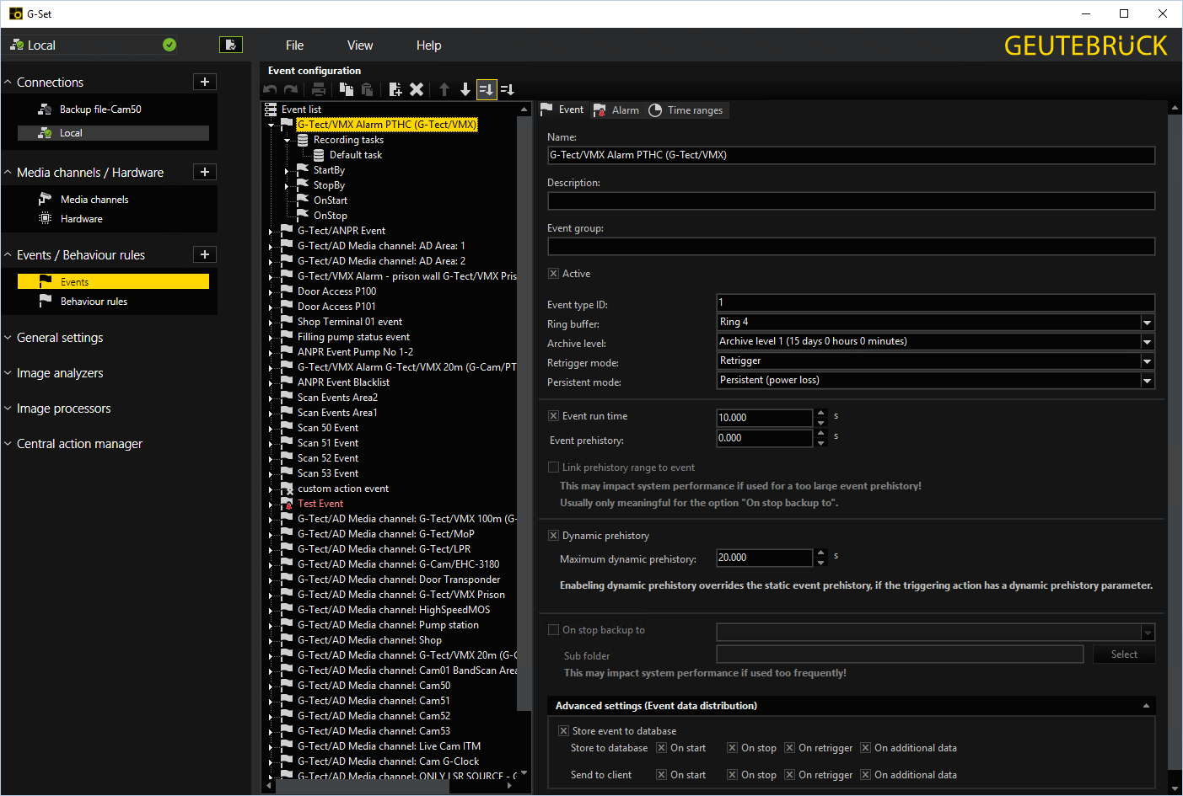Toggle the Event run time checkbox
The image size is (1183, 796).
pos(553,416)
